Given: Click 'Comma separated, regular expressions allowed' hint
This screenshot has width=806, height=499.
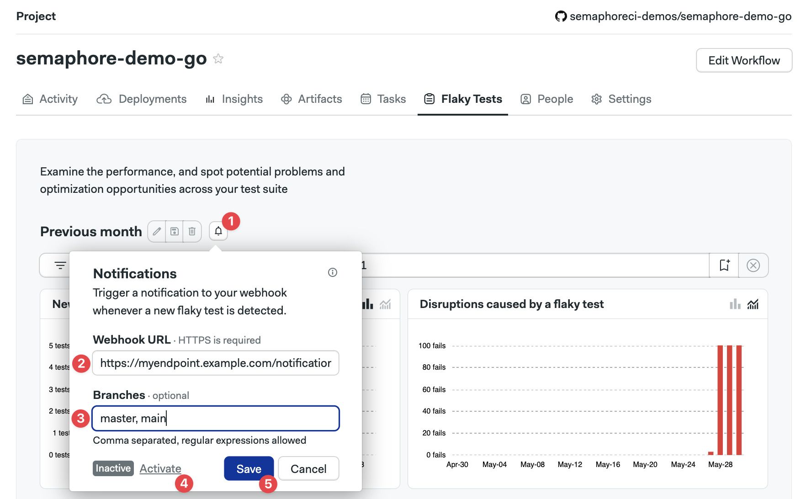Looking at the screenshot, I should tap(200, 440).
